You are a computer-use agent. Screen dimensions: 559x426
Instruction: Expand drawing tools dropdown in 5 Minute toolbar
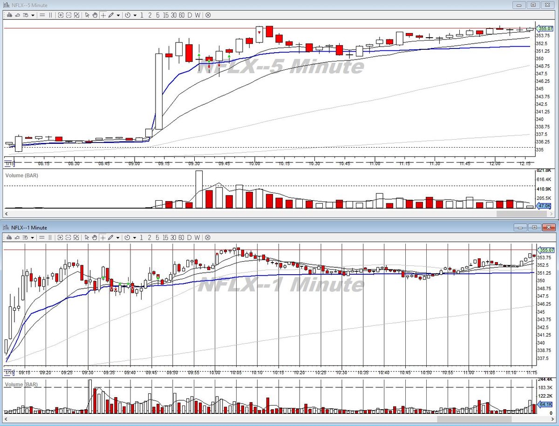pyautogui.click(x=118, y=15)
